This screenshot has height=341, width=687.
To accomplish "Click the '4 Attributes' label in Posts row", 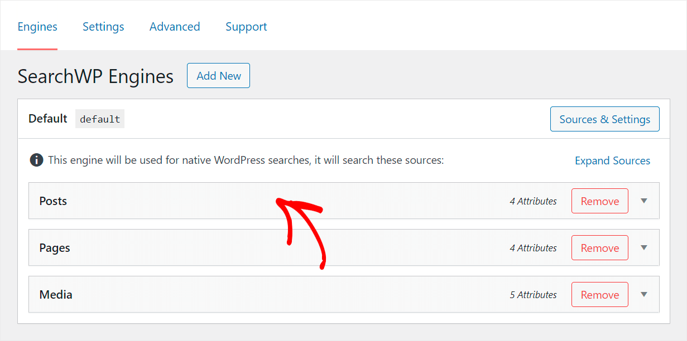I will click(x=533, y=201).
